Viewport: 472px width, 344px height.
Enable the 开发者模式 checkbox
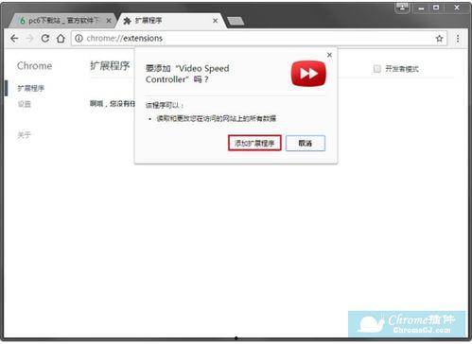point(376,69)
